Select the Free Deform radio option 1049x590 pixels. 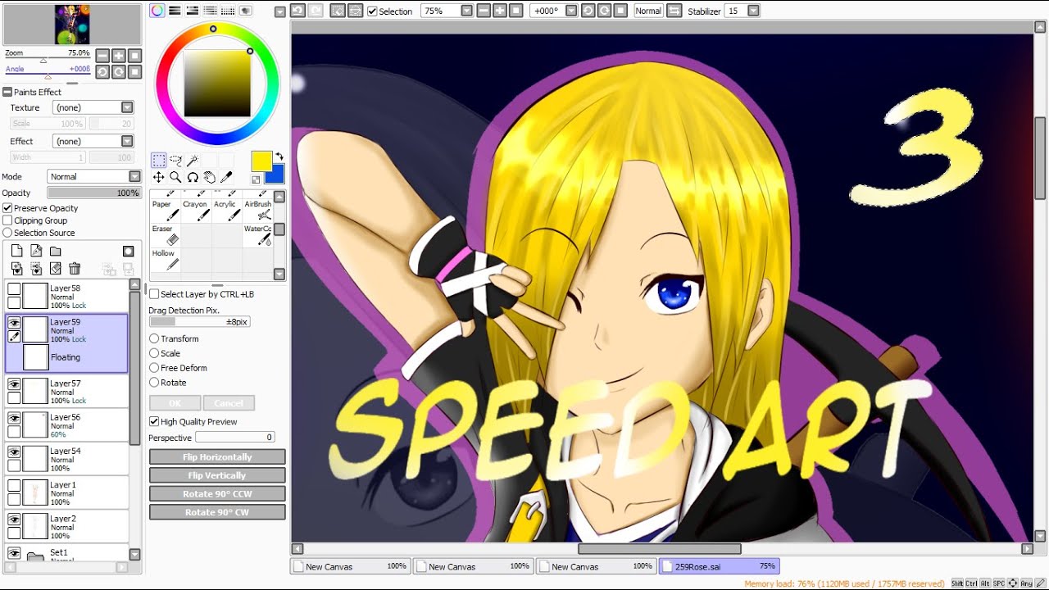click(x=154, y=368)
